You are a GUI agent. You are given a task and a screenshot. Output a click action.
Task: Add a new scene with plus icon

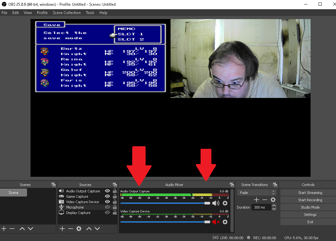click(x=4, y=229)
